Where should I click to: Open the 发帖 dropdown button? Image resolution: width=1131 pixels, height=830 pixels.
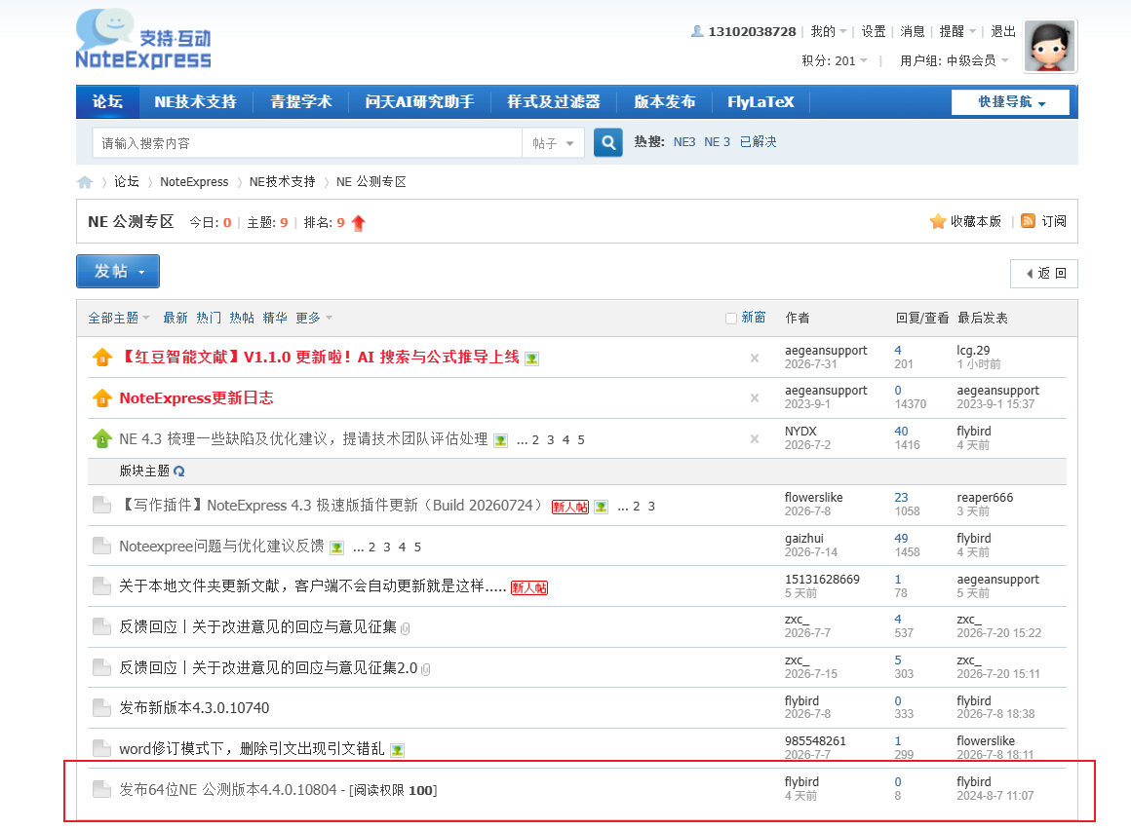(x=118, y=272)
